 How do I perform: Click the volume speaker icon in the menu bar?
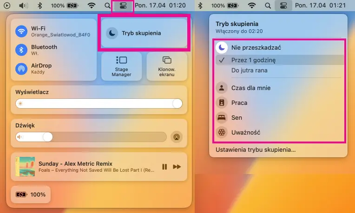tap(23, 6)
